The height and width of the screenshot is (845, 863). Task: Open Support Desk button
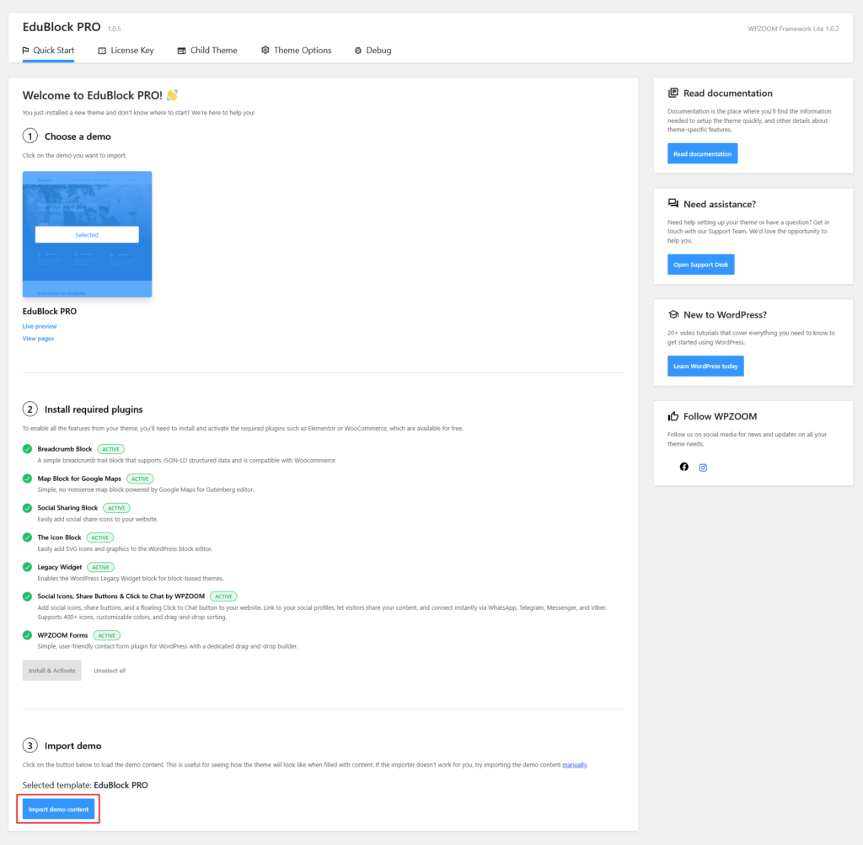(700, 265)
